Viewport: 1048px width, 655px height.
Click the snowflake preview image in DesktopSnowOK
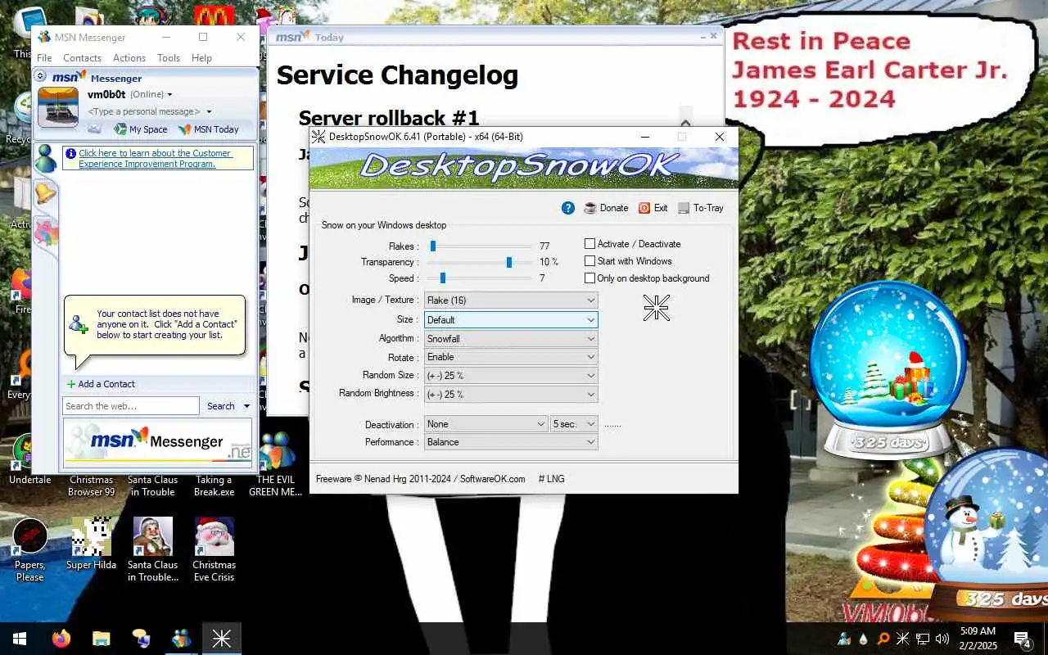point(657,308)
